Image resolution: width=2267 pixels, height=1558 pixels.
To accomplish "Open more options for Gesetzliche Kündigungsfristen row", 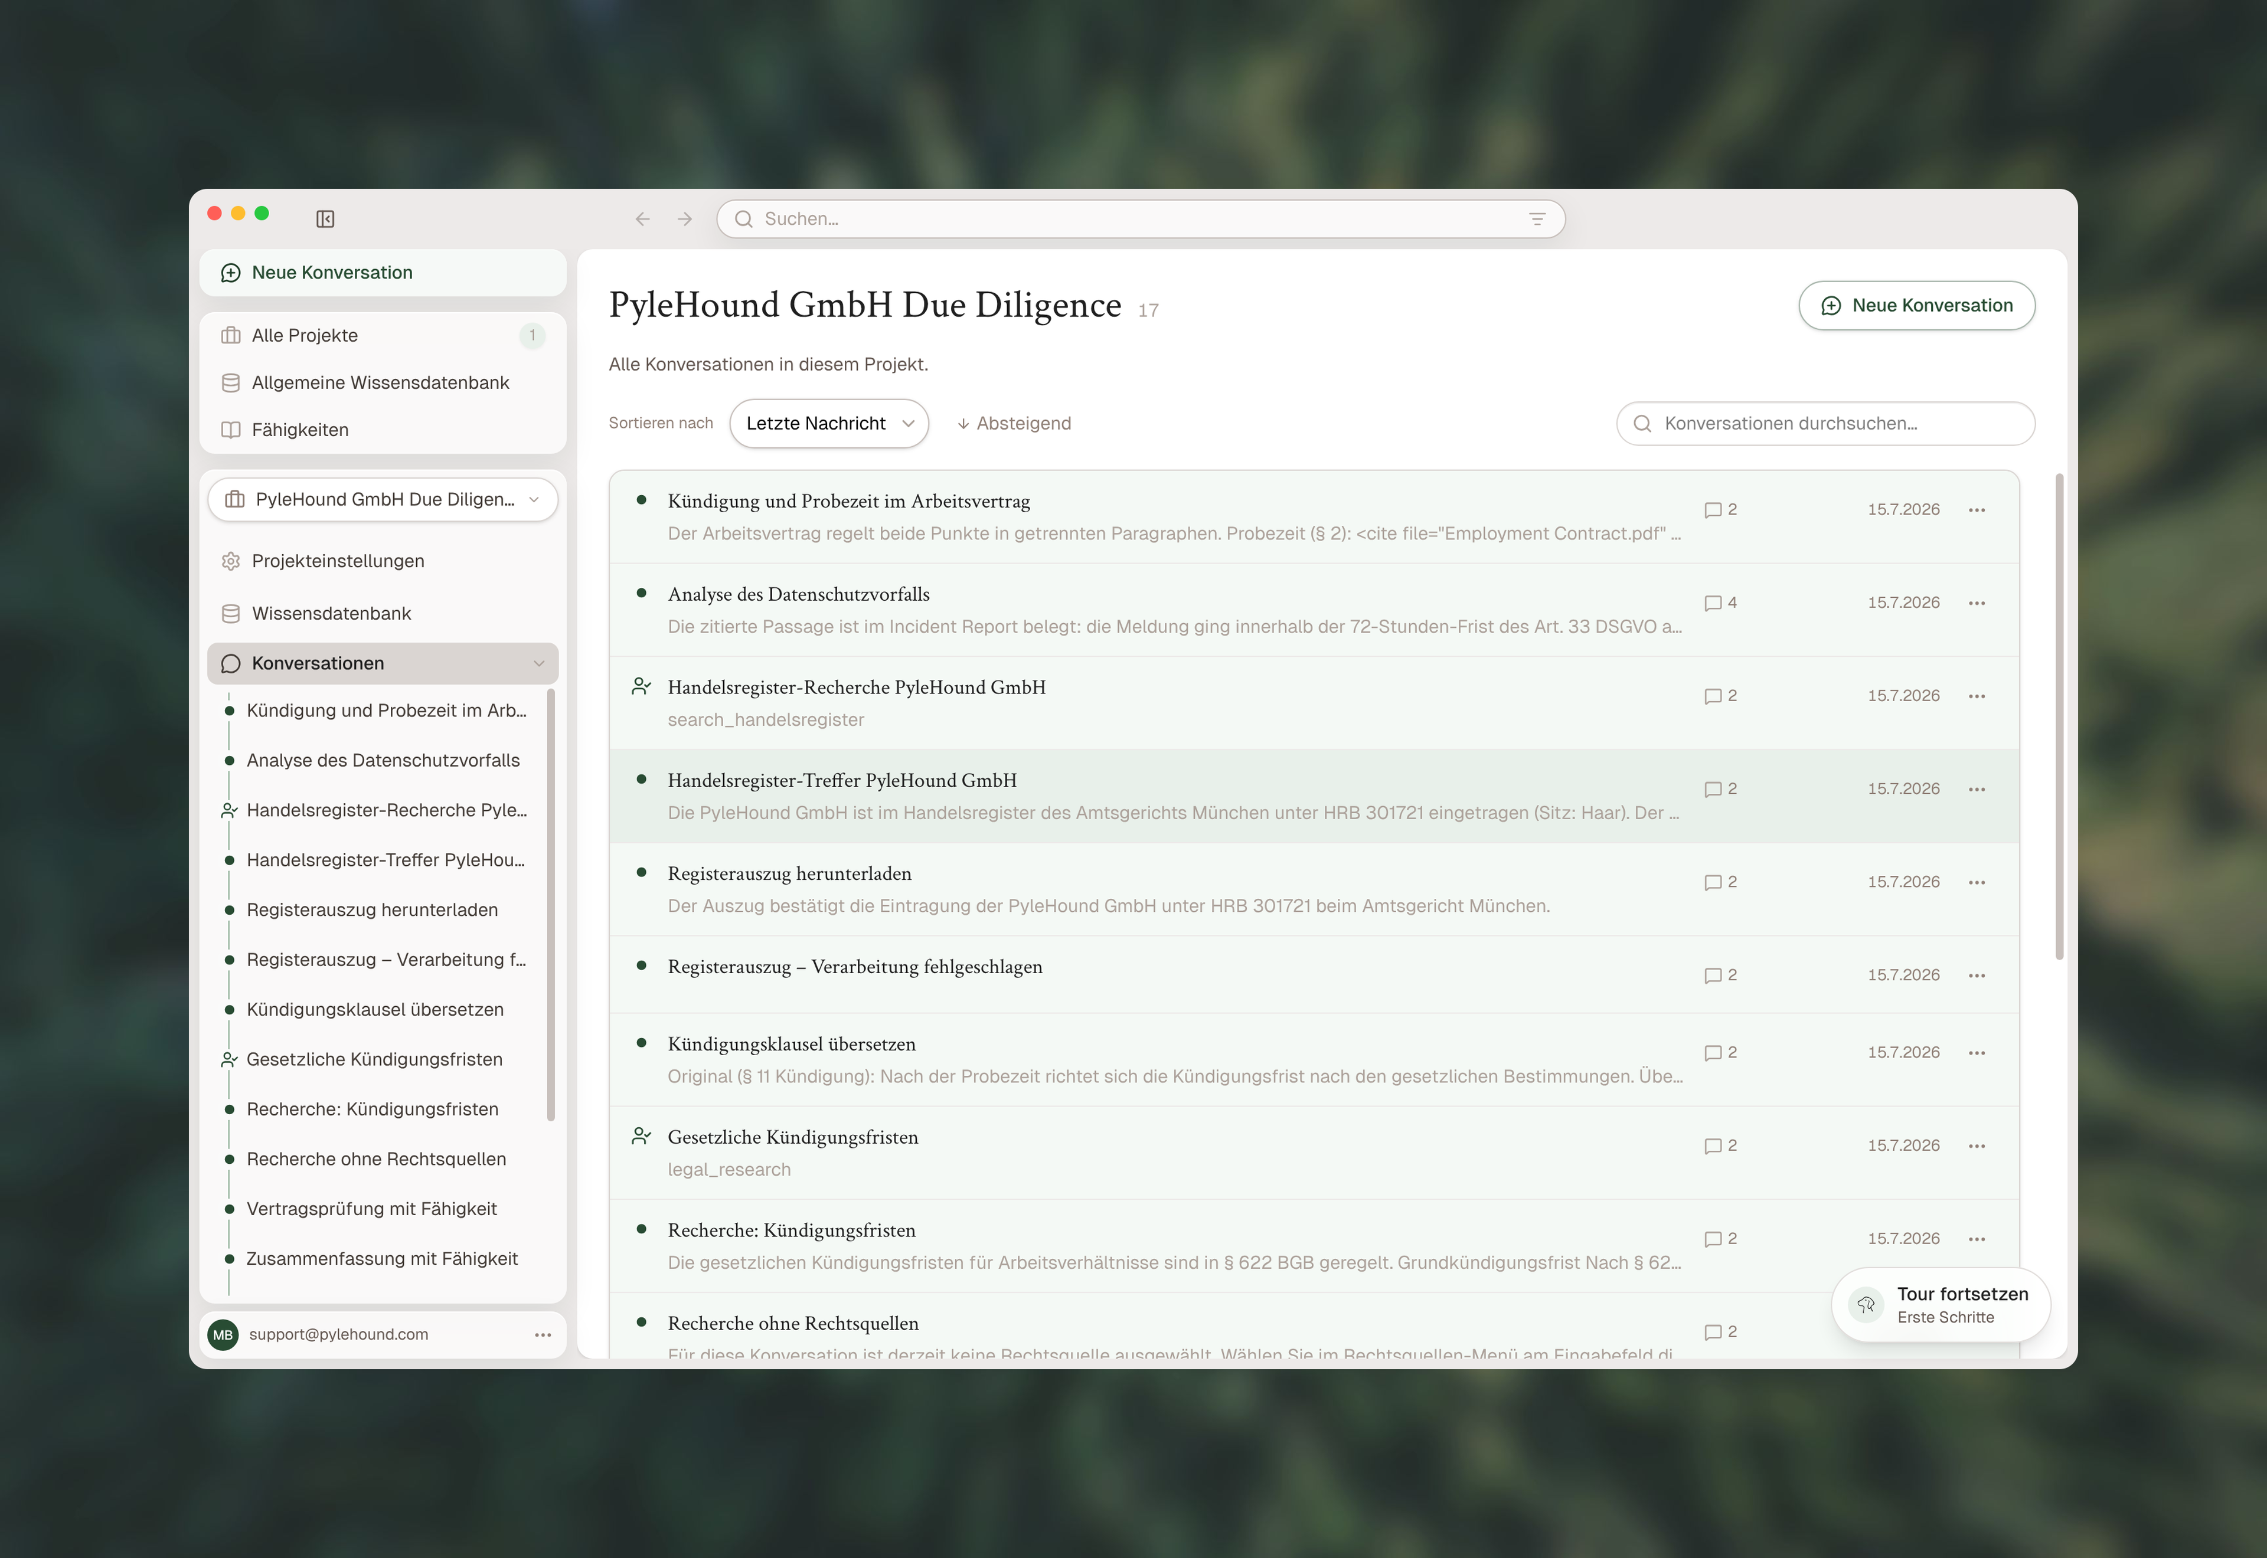I will click(1977, 1146).
